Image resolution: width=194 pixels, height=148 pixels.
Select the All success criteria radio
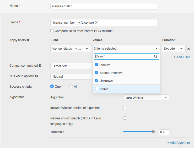tap(71, 86)
